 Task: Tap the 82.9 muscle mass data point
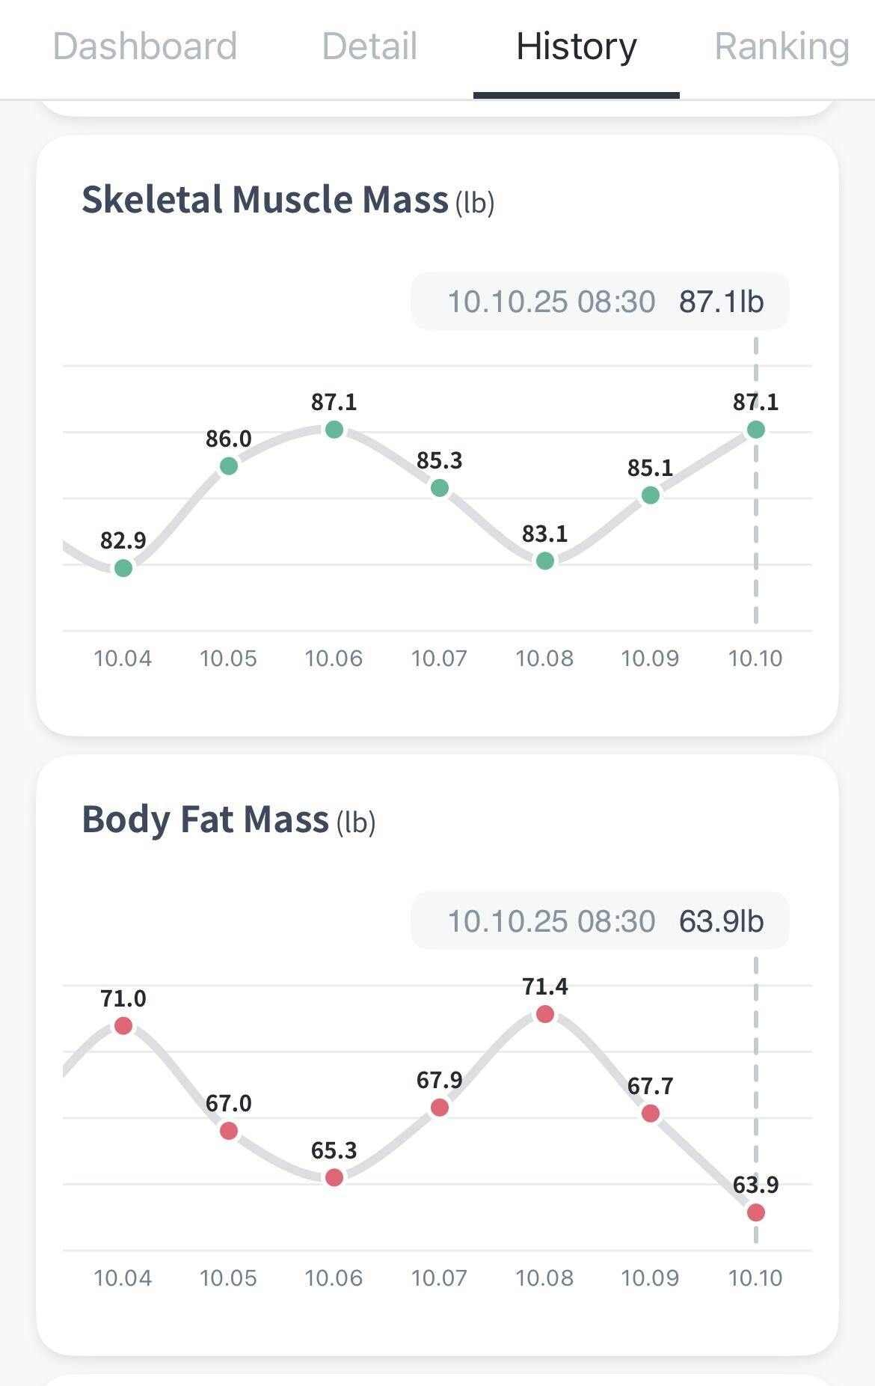point(123,568)
